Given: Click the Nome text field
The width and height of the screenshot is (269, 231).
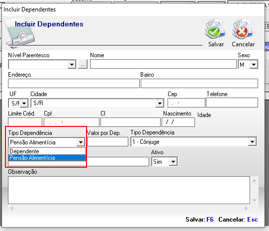Looking at the screenshot, I should click(x=163, y=64).
